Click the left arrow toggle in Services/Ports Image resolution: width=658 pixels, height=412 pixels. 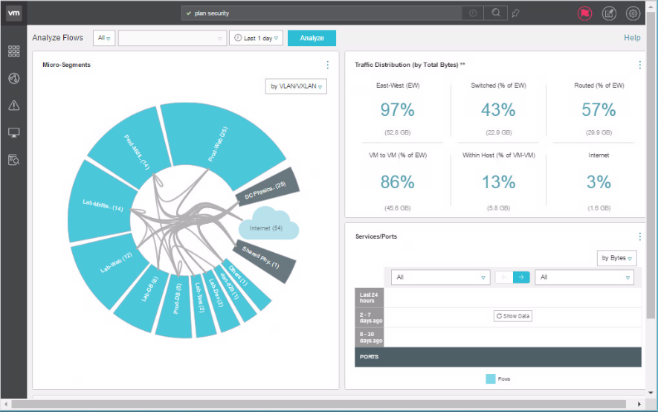tap(504, 277)
